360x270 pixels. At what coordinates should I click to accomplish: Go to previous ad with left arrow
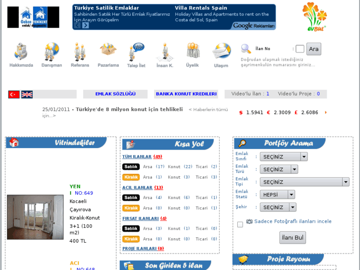(x=77, y=25)
